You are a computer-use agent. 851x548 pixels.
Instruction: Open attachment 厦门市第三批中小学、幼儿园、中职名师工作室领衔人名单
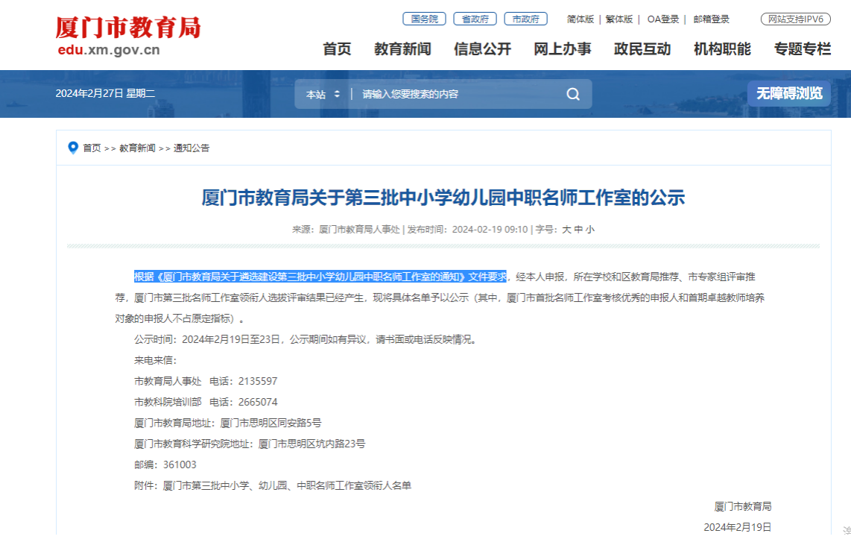pyautogui.click(x=287, y=485)
